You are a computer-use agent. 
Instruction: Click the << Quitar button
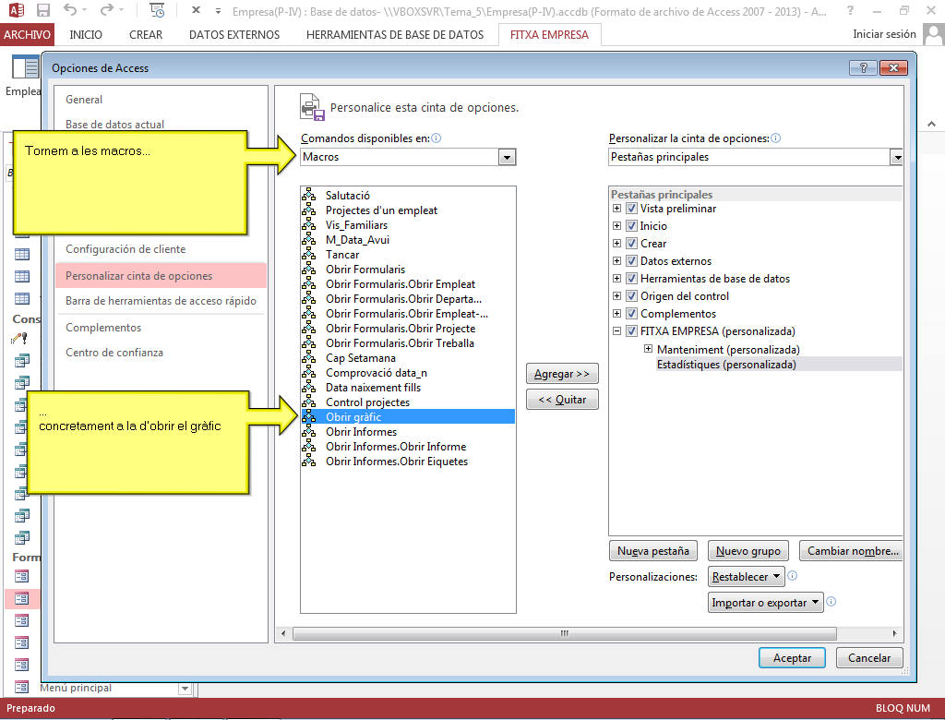pyautogui.click(x=562, y=400)
